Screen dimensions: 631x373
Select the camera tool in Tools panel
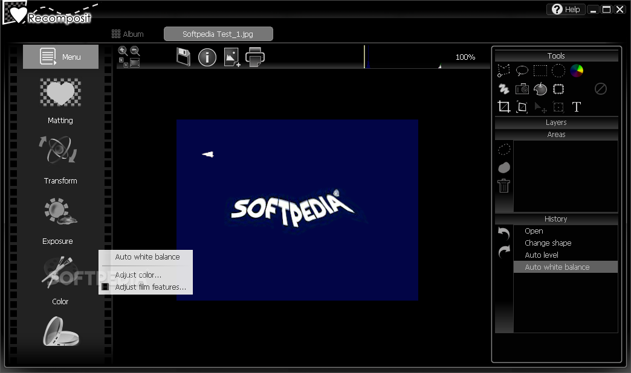coord(522,89)
